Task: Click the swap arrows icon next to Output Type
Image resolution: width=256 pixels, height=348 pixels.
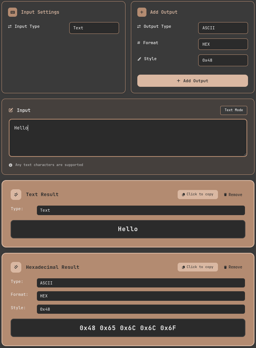Action: pyautogui.click(x=139, y=26)
